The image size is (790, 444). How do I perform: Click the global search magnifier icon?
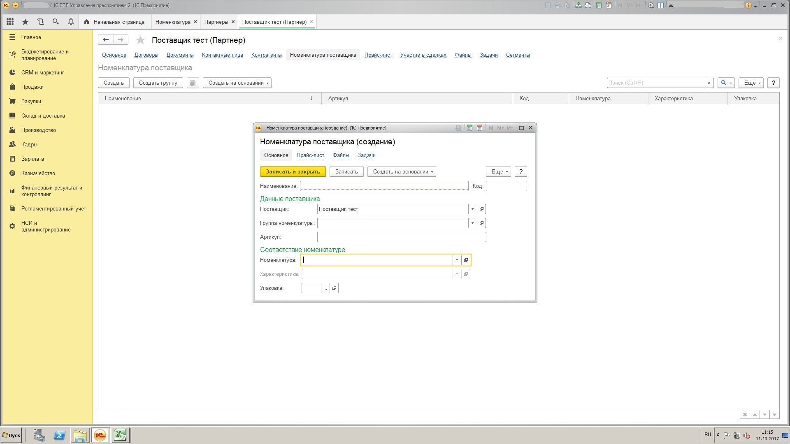click(56, 22)
